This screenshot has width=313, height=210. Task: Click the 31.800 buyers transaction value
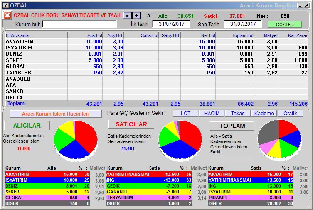tap(23, 148)
